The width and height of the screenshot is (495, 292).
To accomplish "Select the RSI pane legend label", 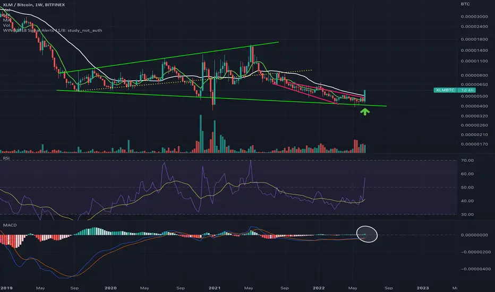I will 6,158.
